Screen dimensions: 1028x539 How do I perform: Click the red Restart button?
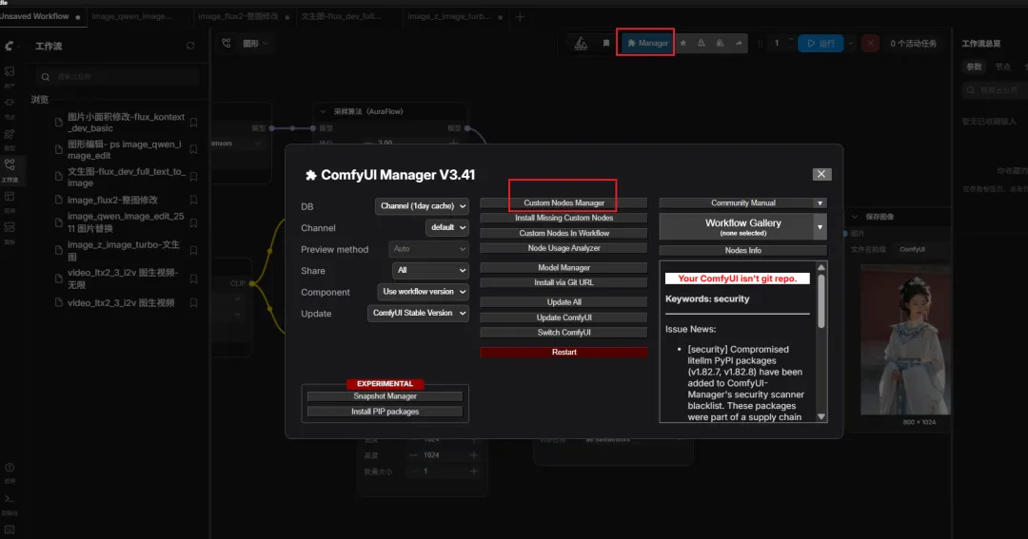click(x=563, y=353)
